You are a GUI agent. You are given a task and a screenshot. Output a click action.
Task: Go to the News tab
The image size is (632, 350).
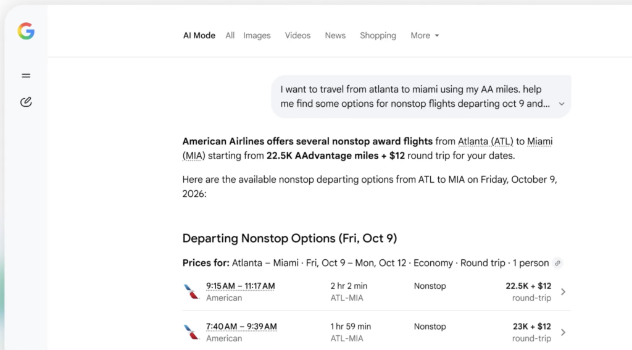(335, 35)
